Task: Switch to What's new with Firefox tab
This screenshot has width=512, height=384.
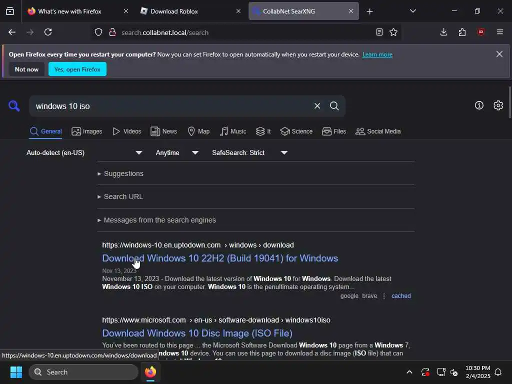Action: coord(69,11)
